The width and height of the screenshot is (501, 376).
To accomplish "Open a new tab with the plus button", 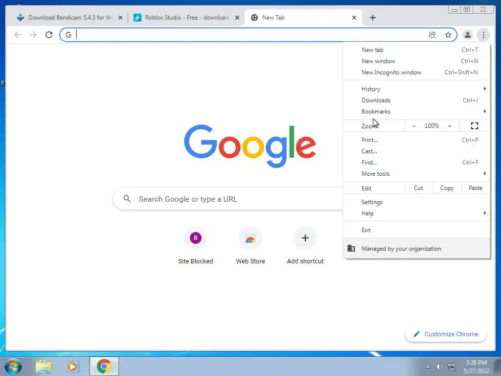I will pos(372,18).
